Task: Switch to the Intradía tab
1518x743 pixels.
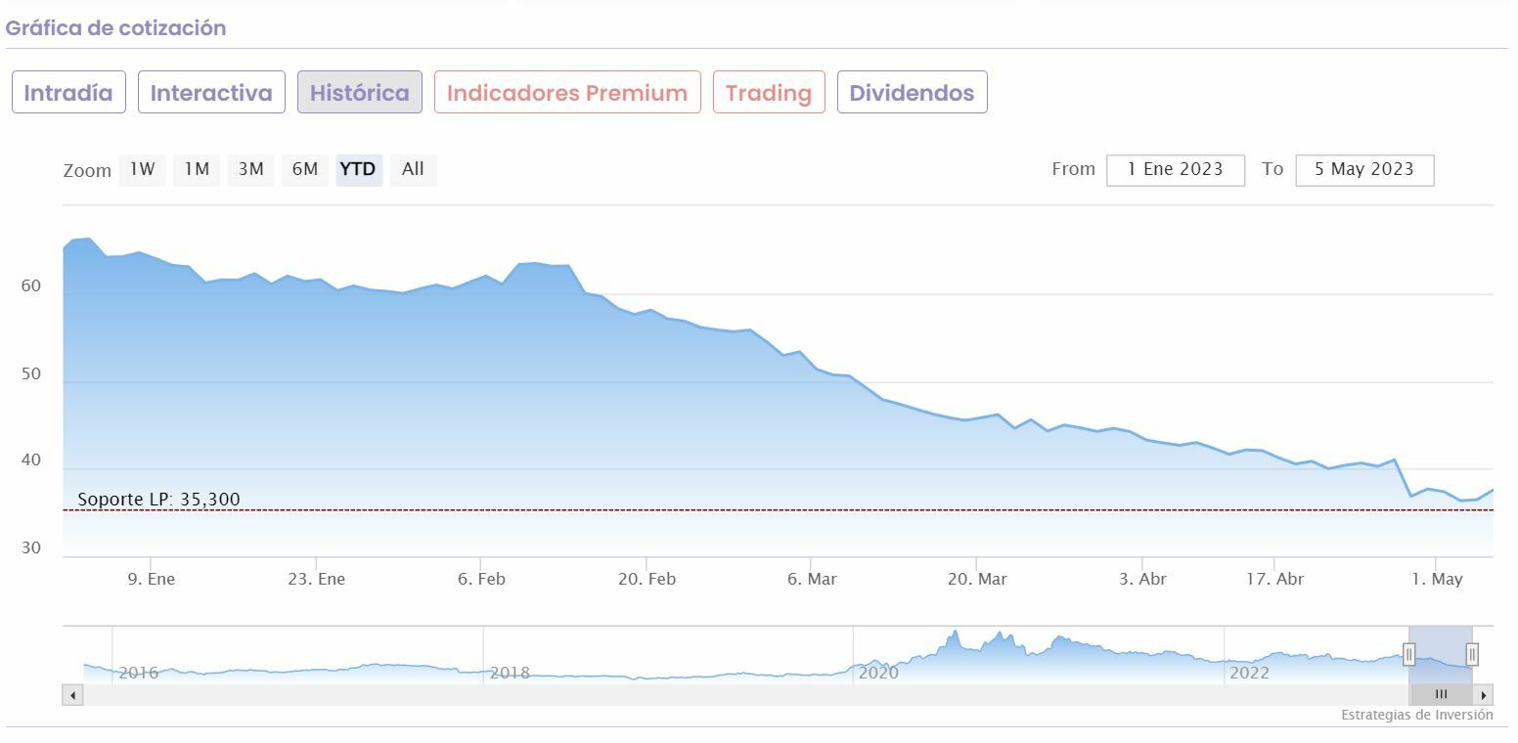Action: [68, 93]
